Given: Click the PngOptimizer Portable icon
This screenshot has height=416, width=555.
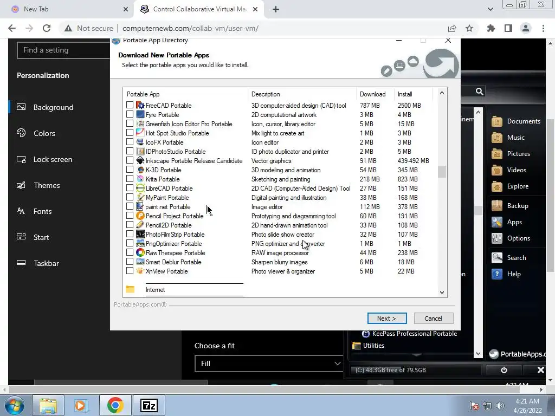Looking at the screenshot, I should tap(140, 243).
